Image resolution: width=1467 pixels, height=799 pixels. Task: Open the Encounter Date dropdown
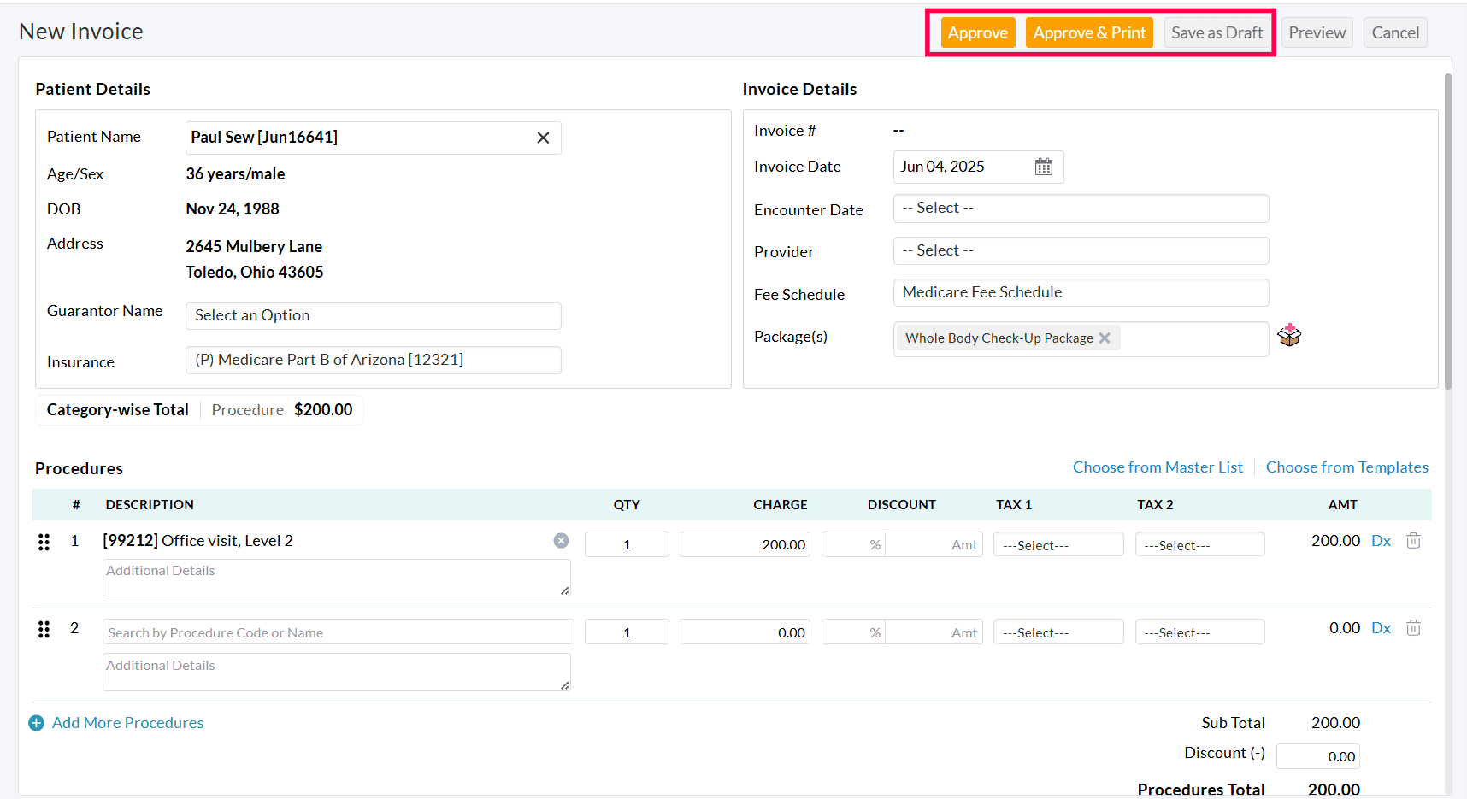click(1081, 209)
